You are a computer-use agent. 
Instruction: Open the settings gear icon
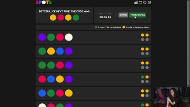(x=149, y=2)
